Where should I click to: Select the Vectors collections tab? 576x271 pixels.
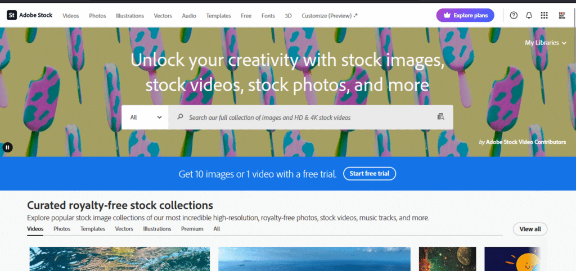point(124,229)
